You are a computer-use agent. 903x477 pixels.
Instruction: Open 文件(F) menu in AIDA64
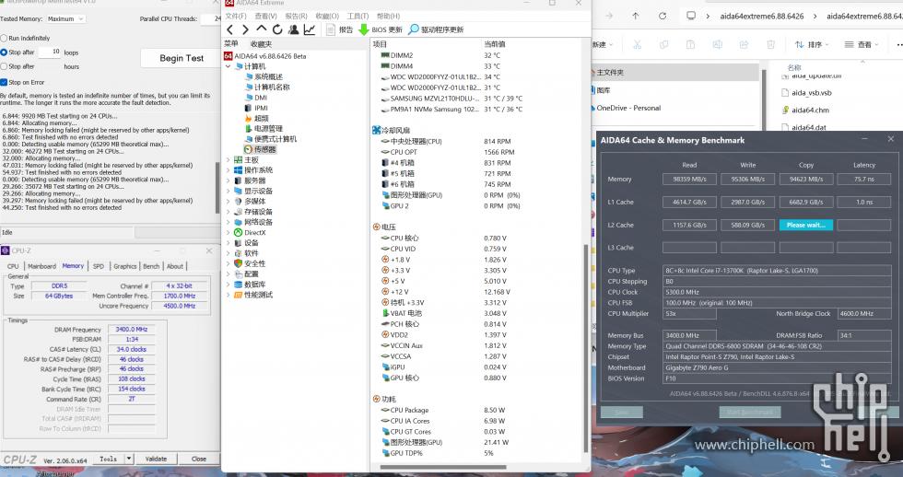point(236,16)
